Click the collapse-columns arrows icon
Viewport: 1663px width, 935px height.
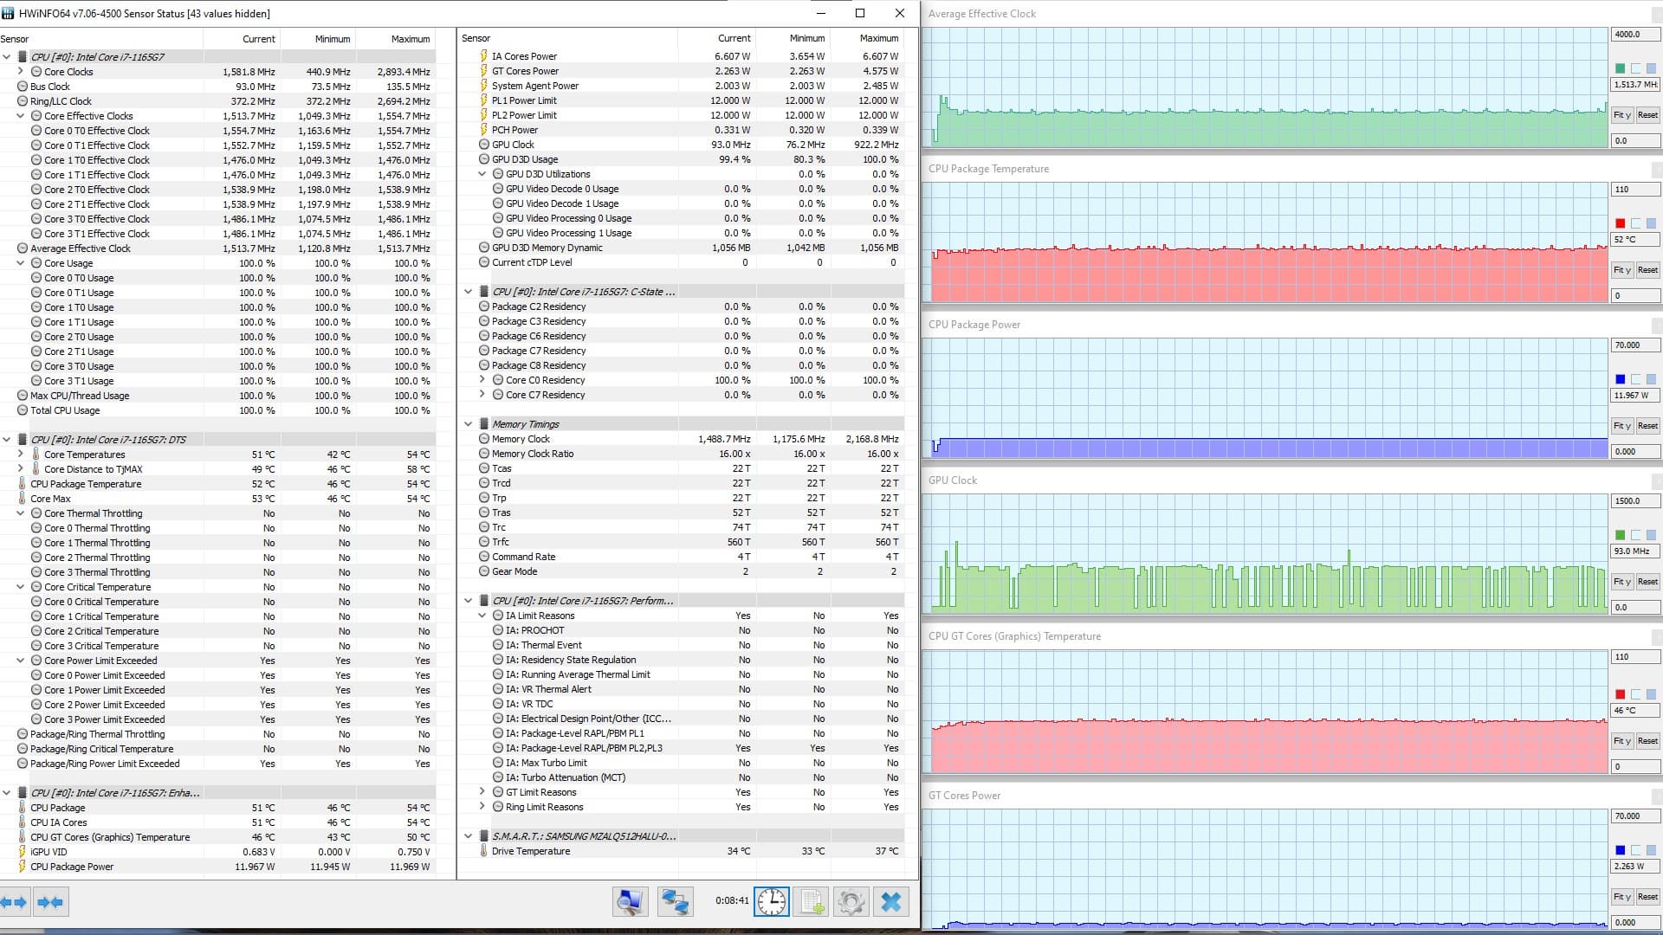pos(50,902)
